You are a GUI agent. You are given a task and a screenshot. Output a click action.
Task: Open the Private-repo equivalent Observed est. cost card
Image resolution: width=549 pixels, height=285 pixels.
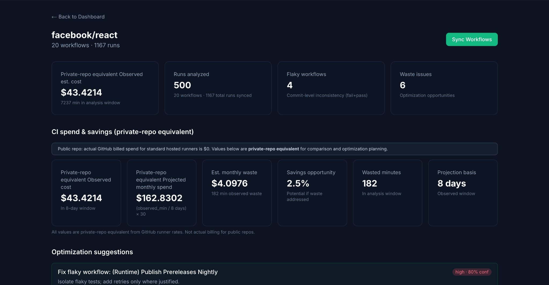click(105, 88)
